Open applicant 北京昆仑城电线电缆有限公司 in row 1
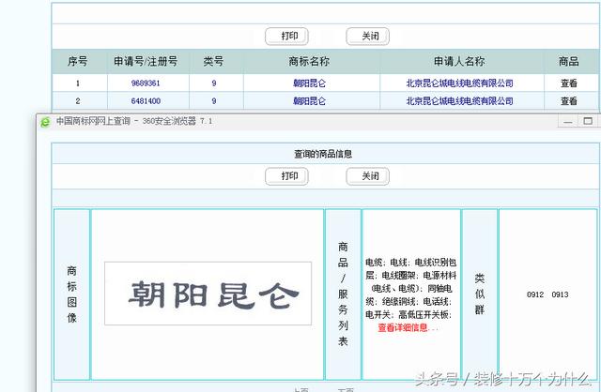 [459, 83]
